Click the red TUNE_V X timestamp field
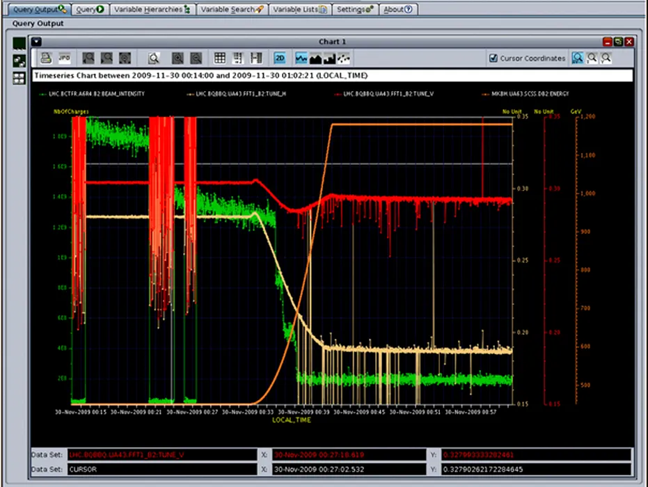Viewport: 648px width, 487px height. 349,455
